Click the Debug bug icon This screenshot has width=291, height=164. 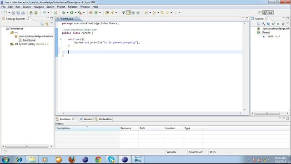64,13
